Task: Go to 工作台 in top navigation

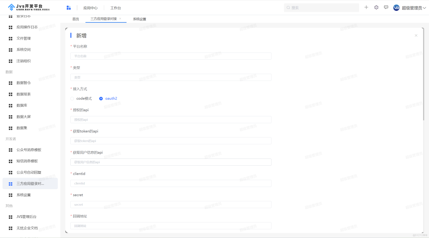Action: 116,8
